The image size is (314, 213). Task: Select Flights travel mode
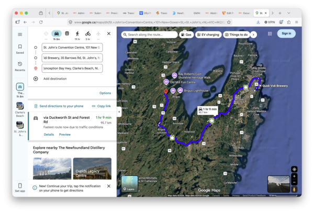tap(98, 33)
